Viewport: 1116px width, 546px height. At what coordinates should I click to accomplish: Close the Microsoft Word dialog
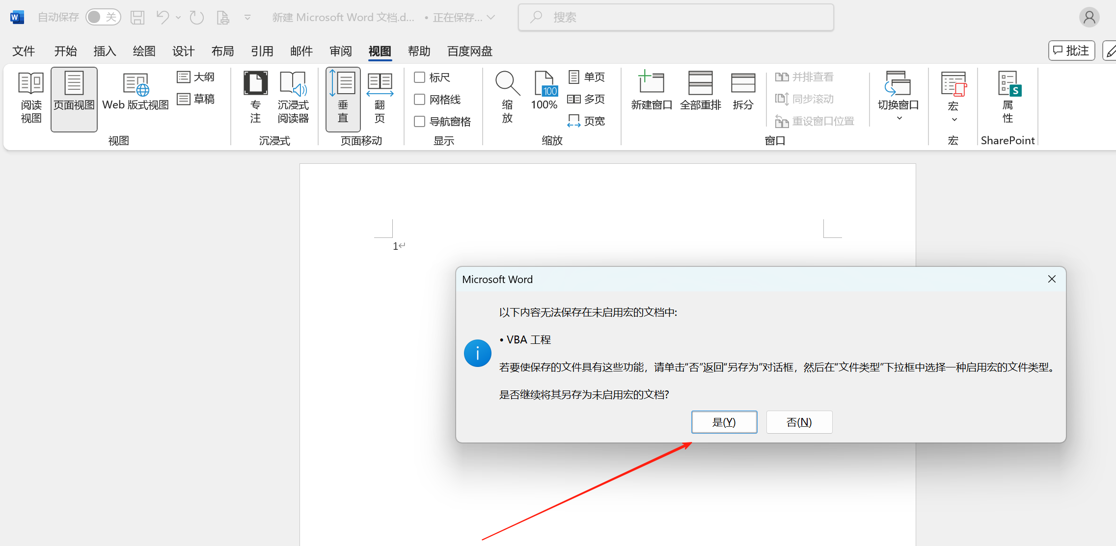(x=1052, y=279)
